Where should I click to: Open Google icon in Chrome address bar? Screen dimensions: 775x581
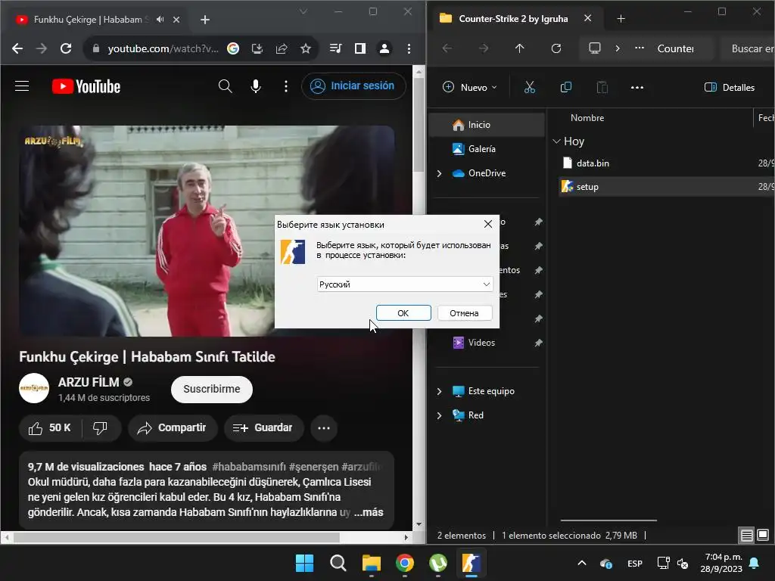click(233, 48)
